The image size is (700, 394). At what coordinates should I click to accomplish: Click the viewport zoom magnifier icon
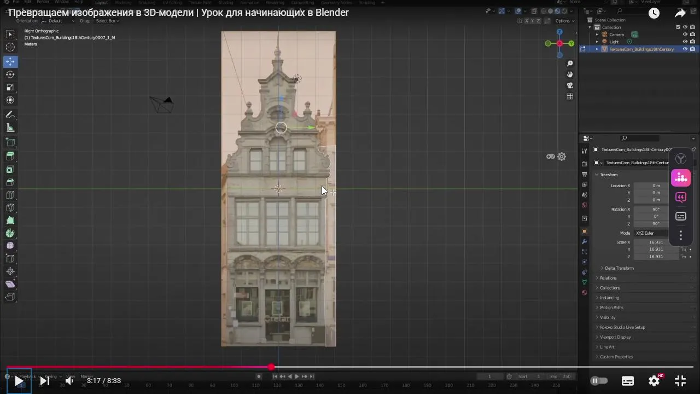570,63
